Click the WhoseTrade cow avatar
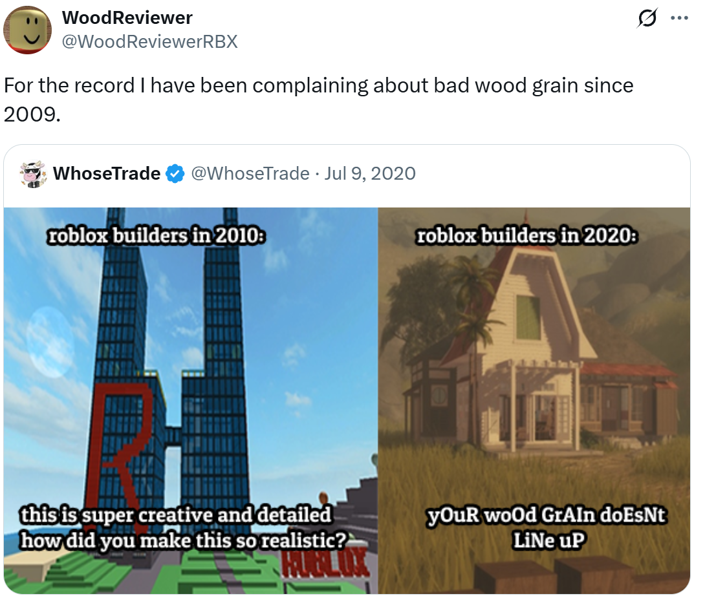 (33, 174)
